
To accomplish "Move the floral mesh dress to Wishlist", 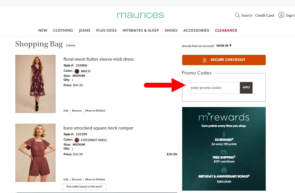I will [x=95, y=111].
